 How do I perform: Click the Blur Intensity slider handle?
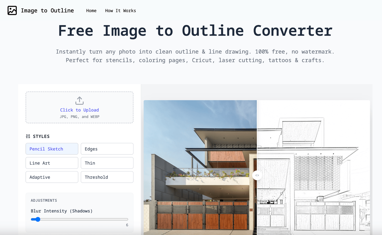click(38, 219)
